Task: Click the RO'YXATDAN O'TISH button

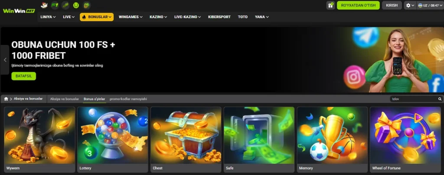Action: (358, 5)
